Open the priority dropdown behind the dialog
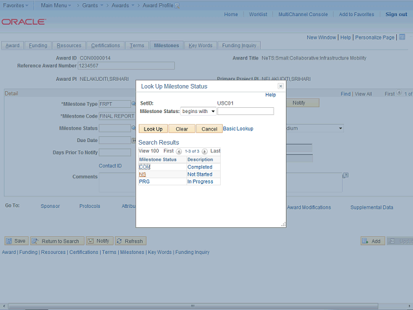 (x=315, y=129)
